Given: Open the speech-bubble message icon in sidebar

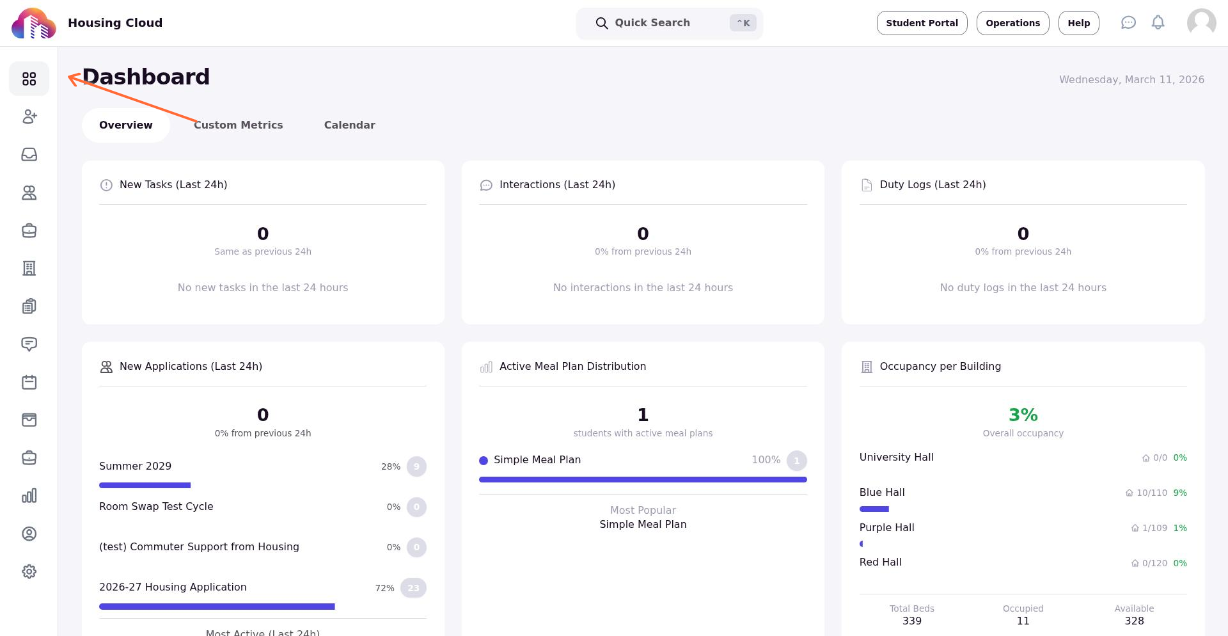Looking at the screenshot, I should tap(29, 344).
